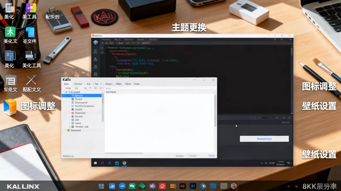341x191 pixels.
Task: Open the chat icon with red badge in dock
Action: pos(152,186)
